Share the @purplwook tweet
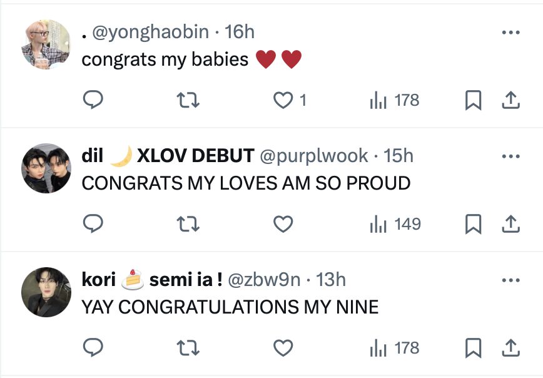543x378 pixels. click(510, 224)
